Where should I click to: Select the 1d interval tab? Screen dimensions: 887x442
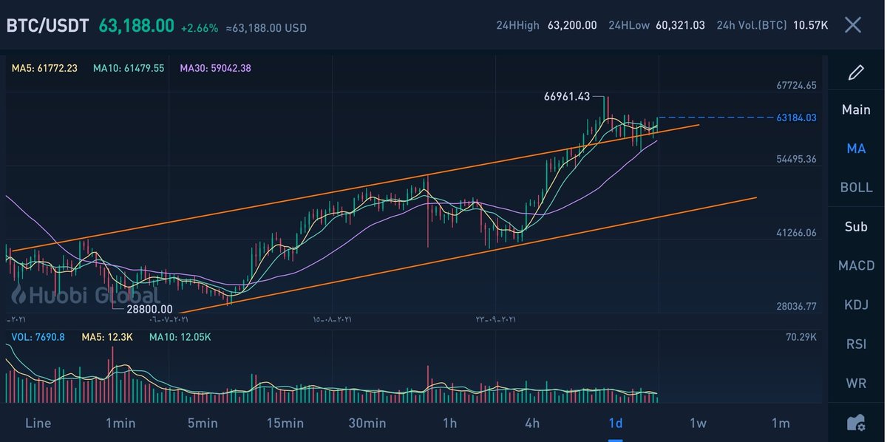[x=615, y=423]
